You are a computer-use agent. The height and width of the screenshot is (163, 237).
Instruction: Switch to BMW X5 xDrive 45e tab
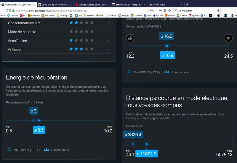(129, 4)
